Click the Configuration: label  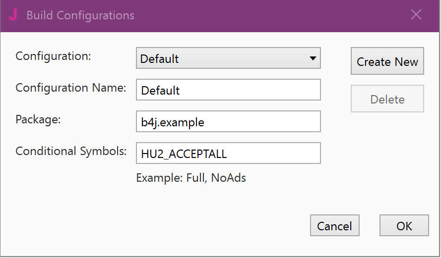pyautogui.click(x=53, y=56)
